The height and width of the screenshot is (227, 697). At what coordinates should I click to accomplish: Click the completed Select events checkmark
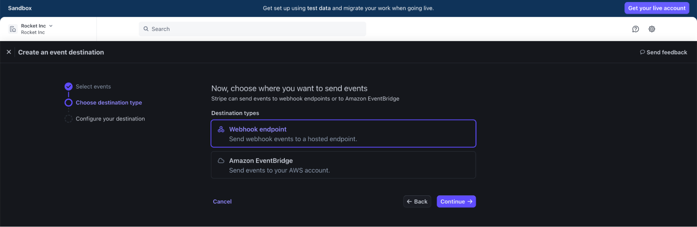[x=69, y=87]
